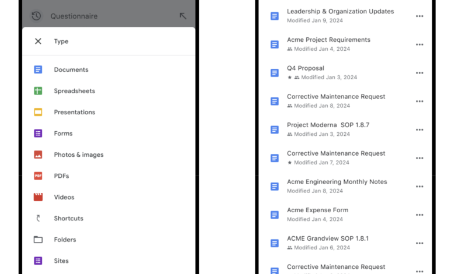The width and height of the screenshot is (455, 274).
Task: Choose the Sites type icon
Action: point(38,261)
